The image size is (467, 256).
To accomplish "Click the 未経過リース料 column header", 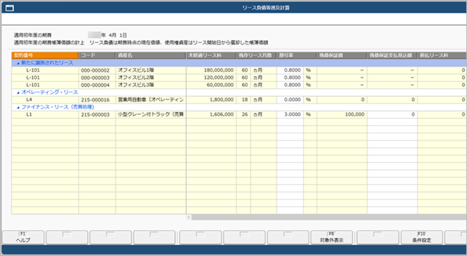I will pos(211,55).
